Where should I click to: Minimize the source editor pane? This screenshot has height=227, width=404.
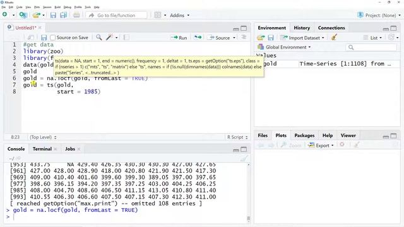[x=236, y=28]
